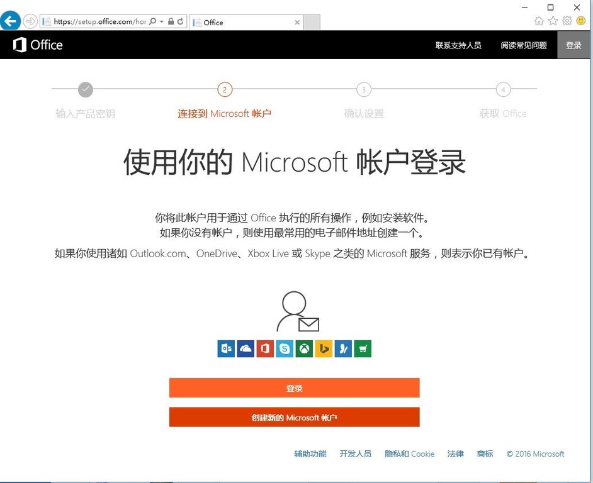Screen dimensions: 593x483
Task: Click the 确认设置 step label
Action: click(x=364, y=114)
